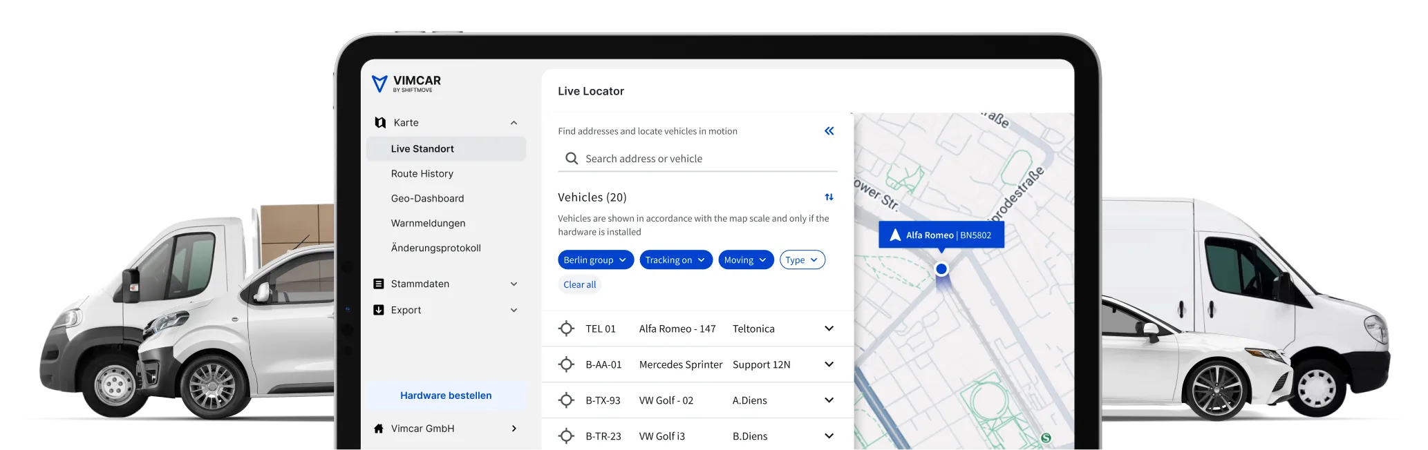Click the blue vehicle position dot on map
This screenshot has width=1428, height=450.
pyautogui.click(x=941, y=269)
